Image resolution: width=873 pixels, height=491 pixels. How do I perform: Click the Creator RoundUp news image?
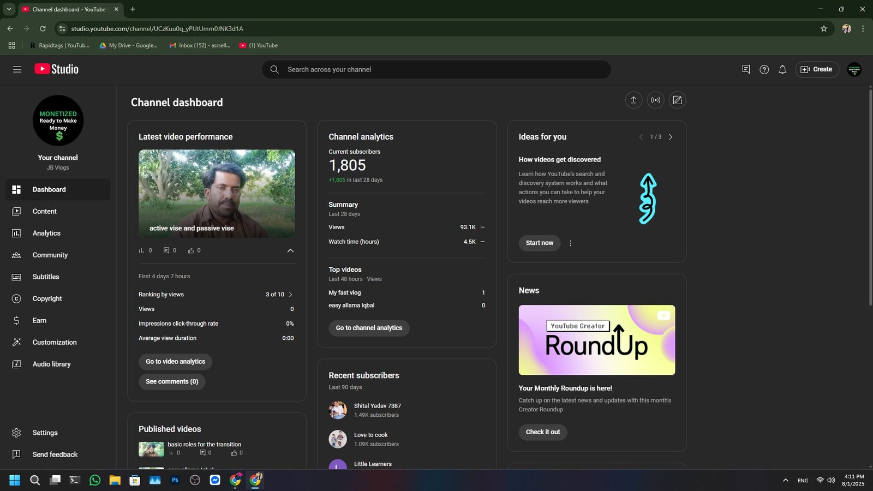click(597, 340)
